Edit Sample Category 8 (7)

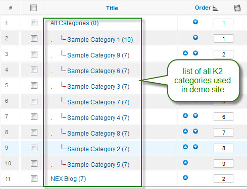pyautogui.click(x=98, y=134)
